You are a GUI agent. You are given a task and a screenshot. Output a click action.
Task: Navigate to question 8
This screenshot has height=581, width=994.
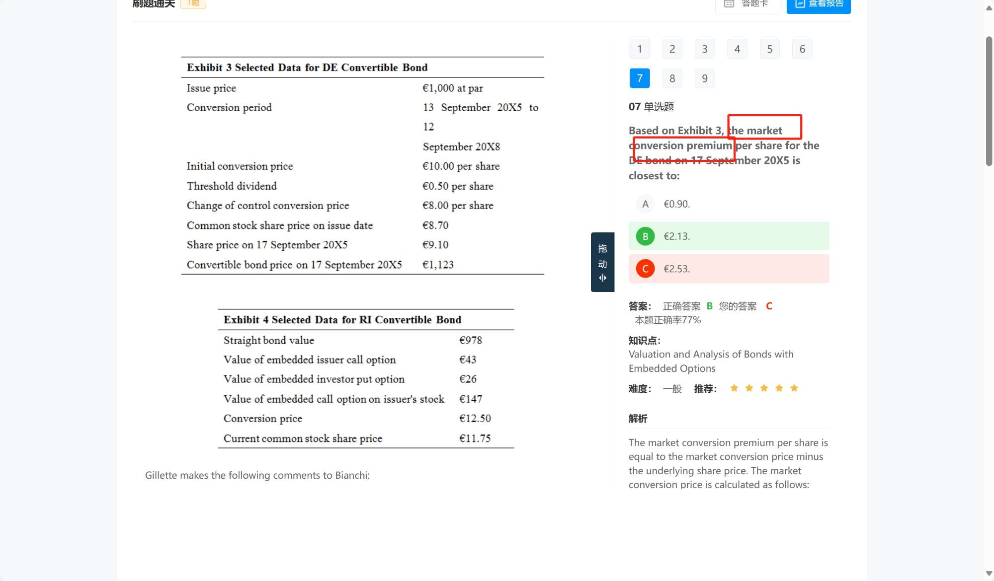point(672,78)
